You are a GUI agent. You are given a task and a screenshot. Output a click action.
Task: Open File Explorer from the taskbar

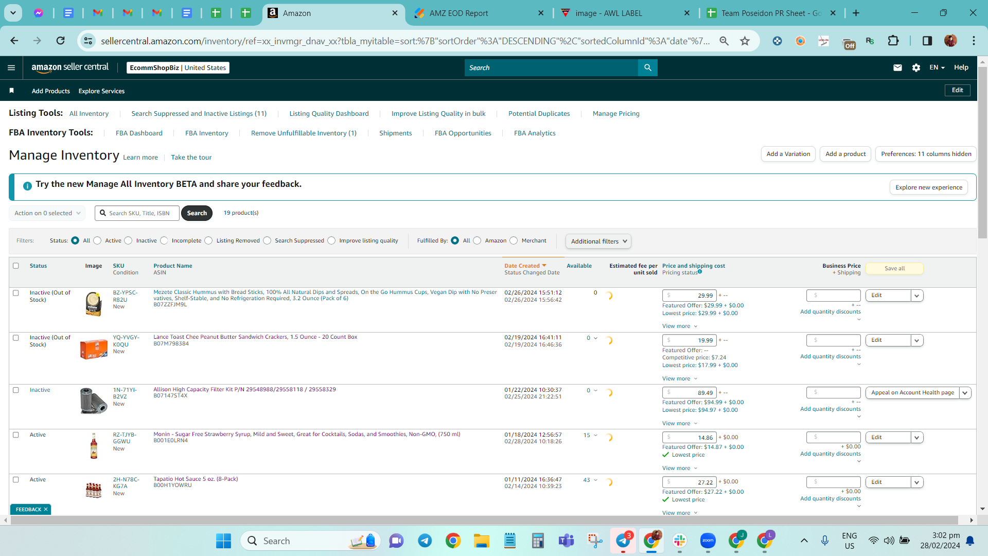(x=481, y=541)
